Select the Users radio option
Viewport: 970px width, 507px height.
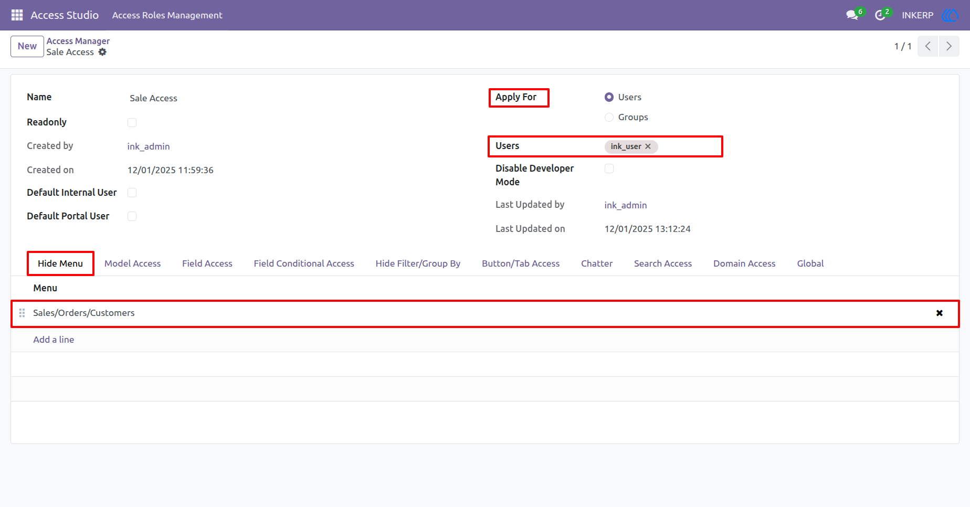[609, 97]
